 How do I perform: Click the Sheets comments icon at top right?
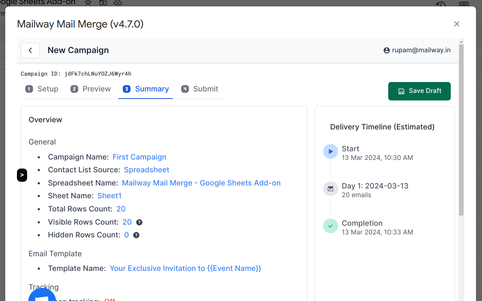tap(464, 4)
